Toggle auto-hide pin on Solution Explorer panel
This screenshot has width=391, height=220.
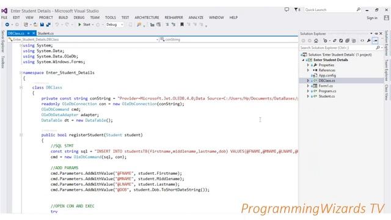tap(376, 34)
